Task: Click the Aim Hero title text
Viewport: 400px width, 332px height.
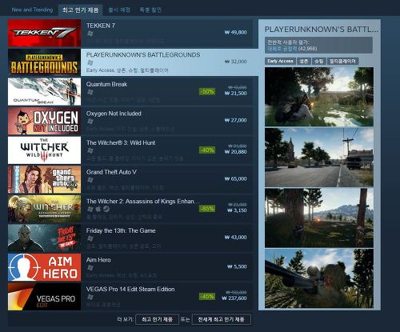Action: (98, 260)
